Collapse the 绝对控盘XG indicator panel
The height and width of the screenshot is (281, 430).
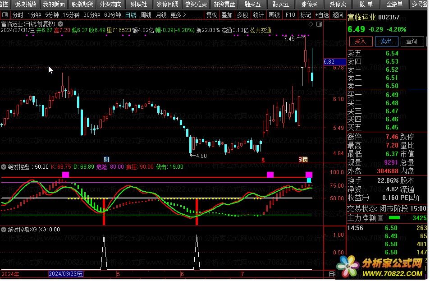pyautogui.click(x=4, y=230)
